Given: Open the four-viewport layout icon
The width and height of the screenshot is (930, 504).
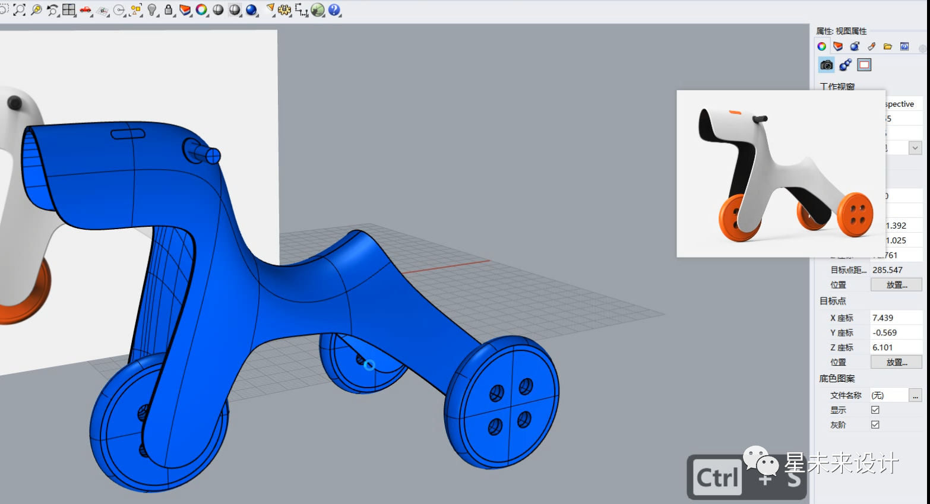Looking at the screenshot, I should point(69,10).
